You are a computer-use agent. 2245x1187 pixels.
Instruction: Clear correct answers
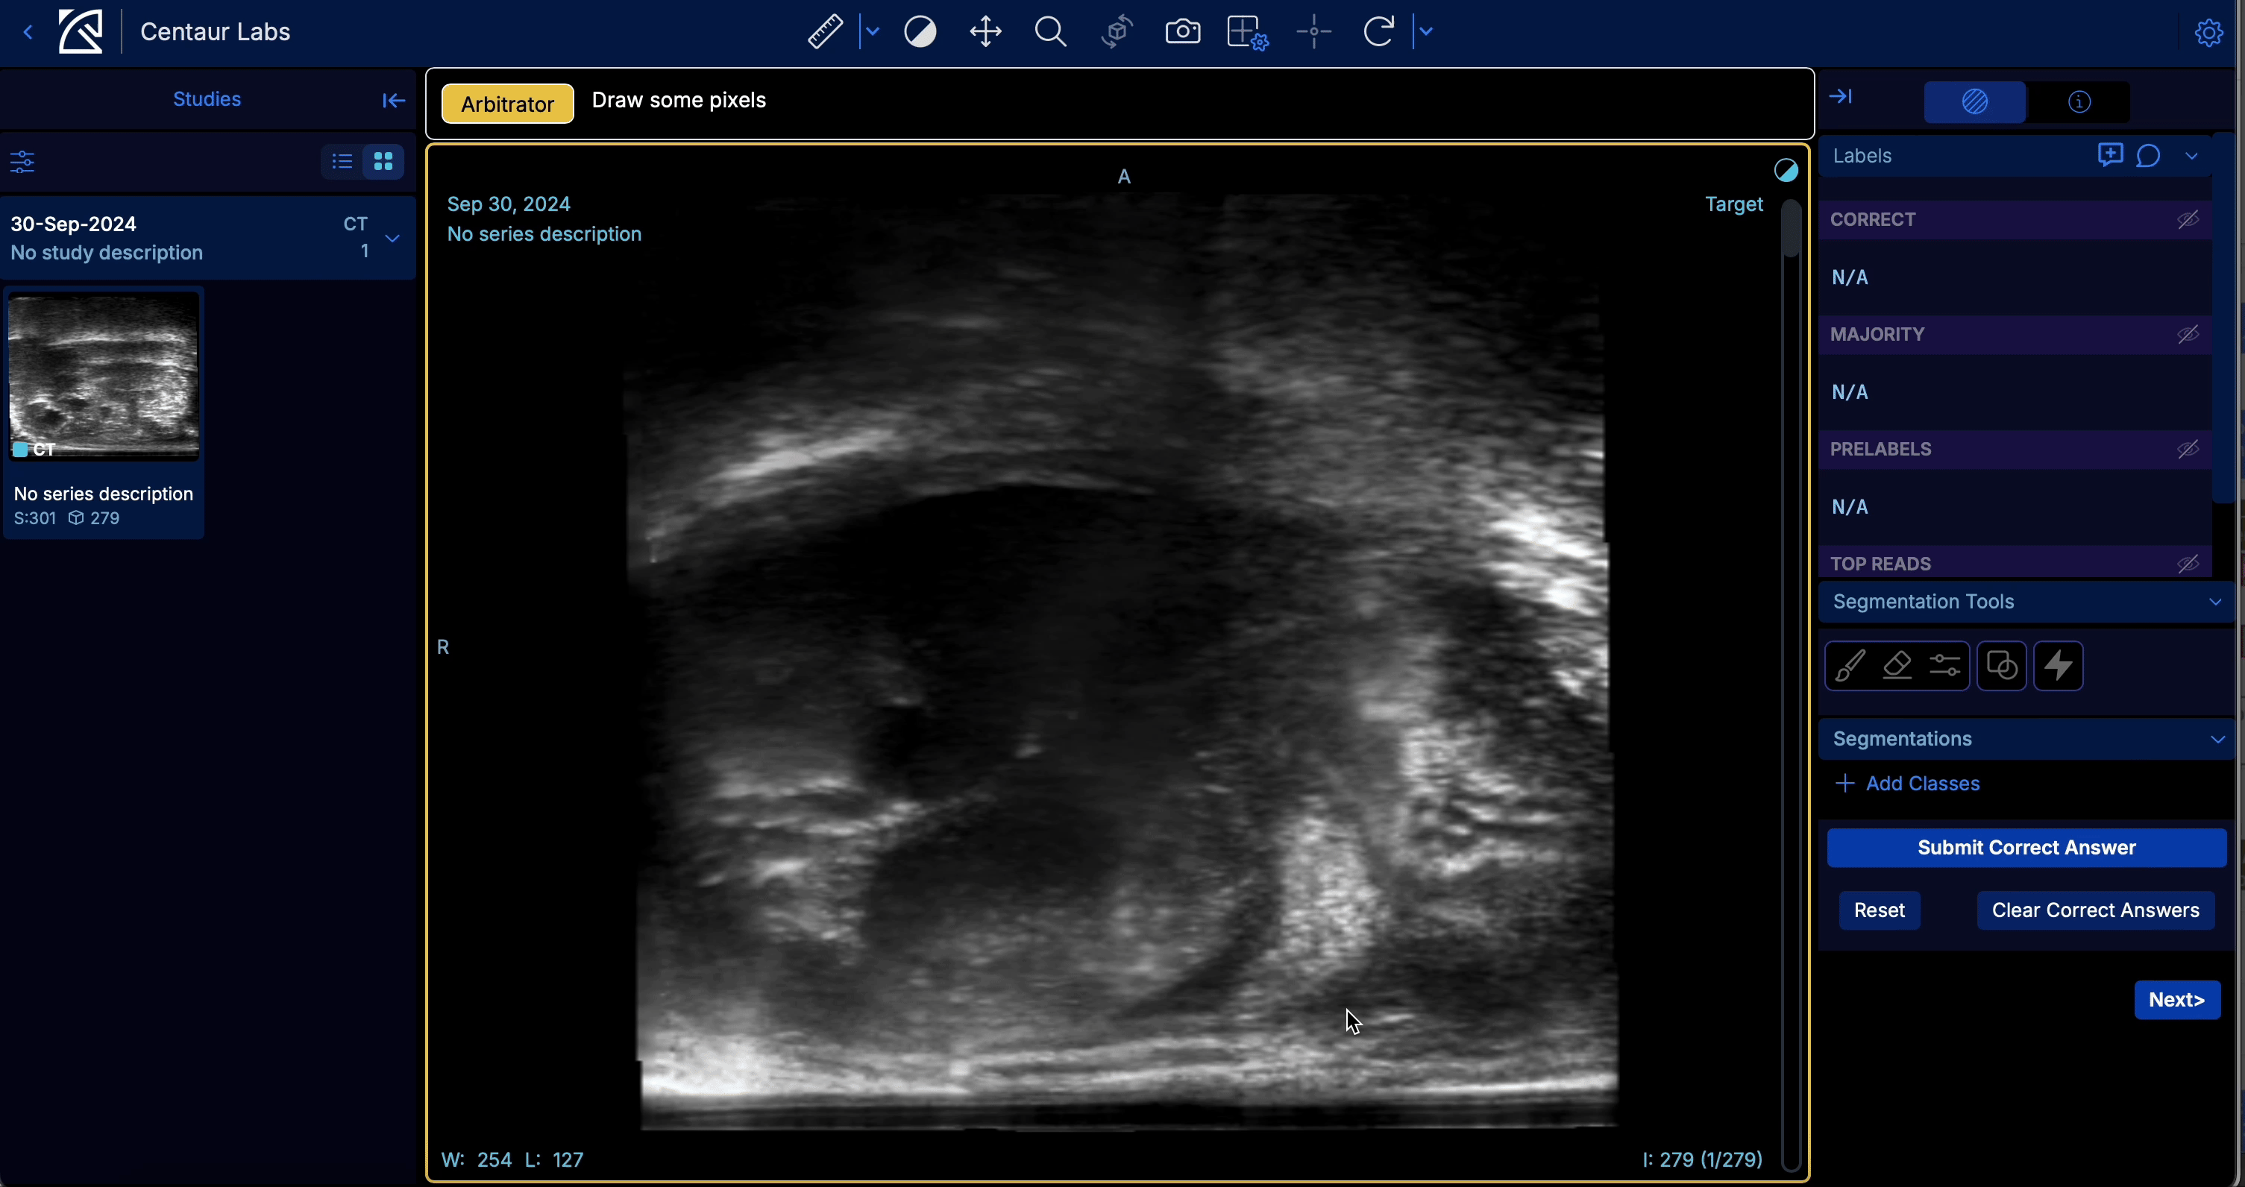(2095, 910)
